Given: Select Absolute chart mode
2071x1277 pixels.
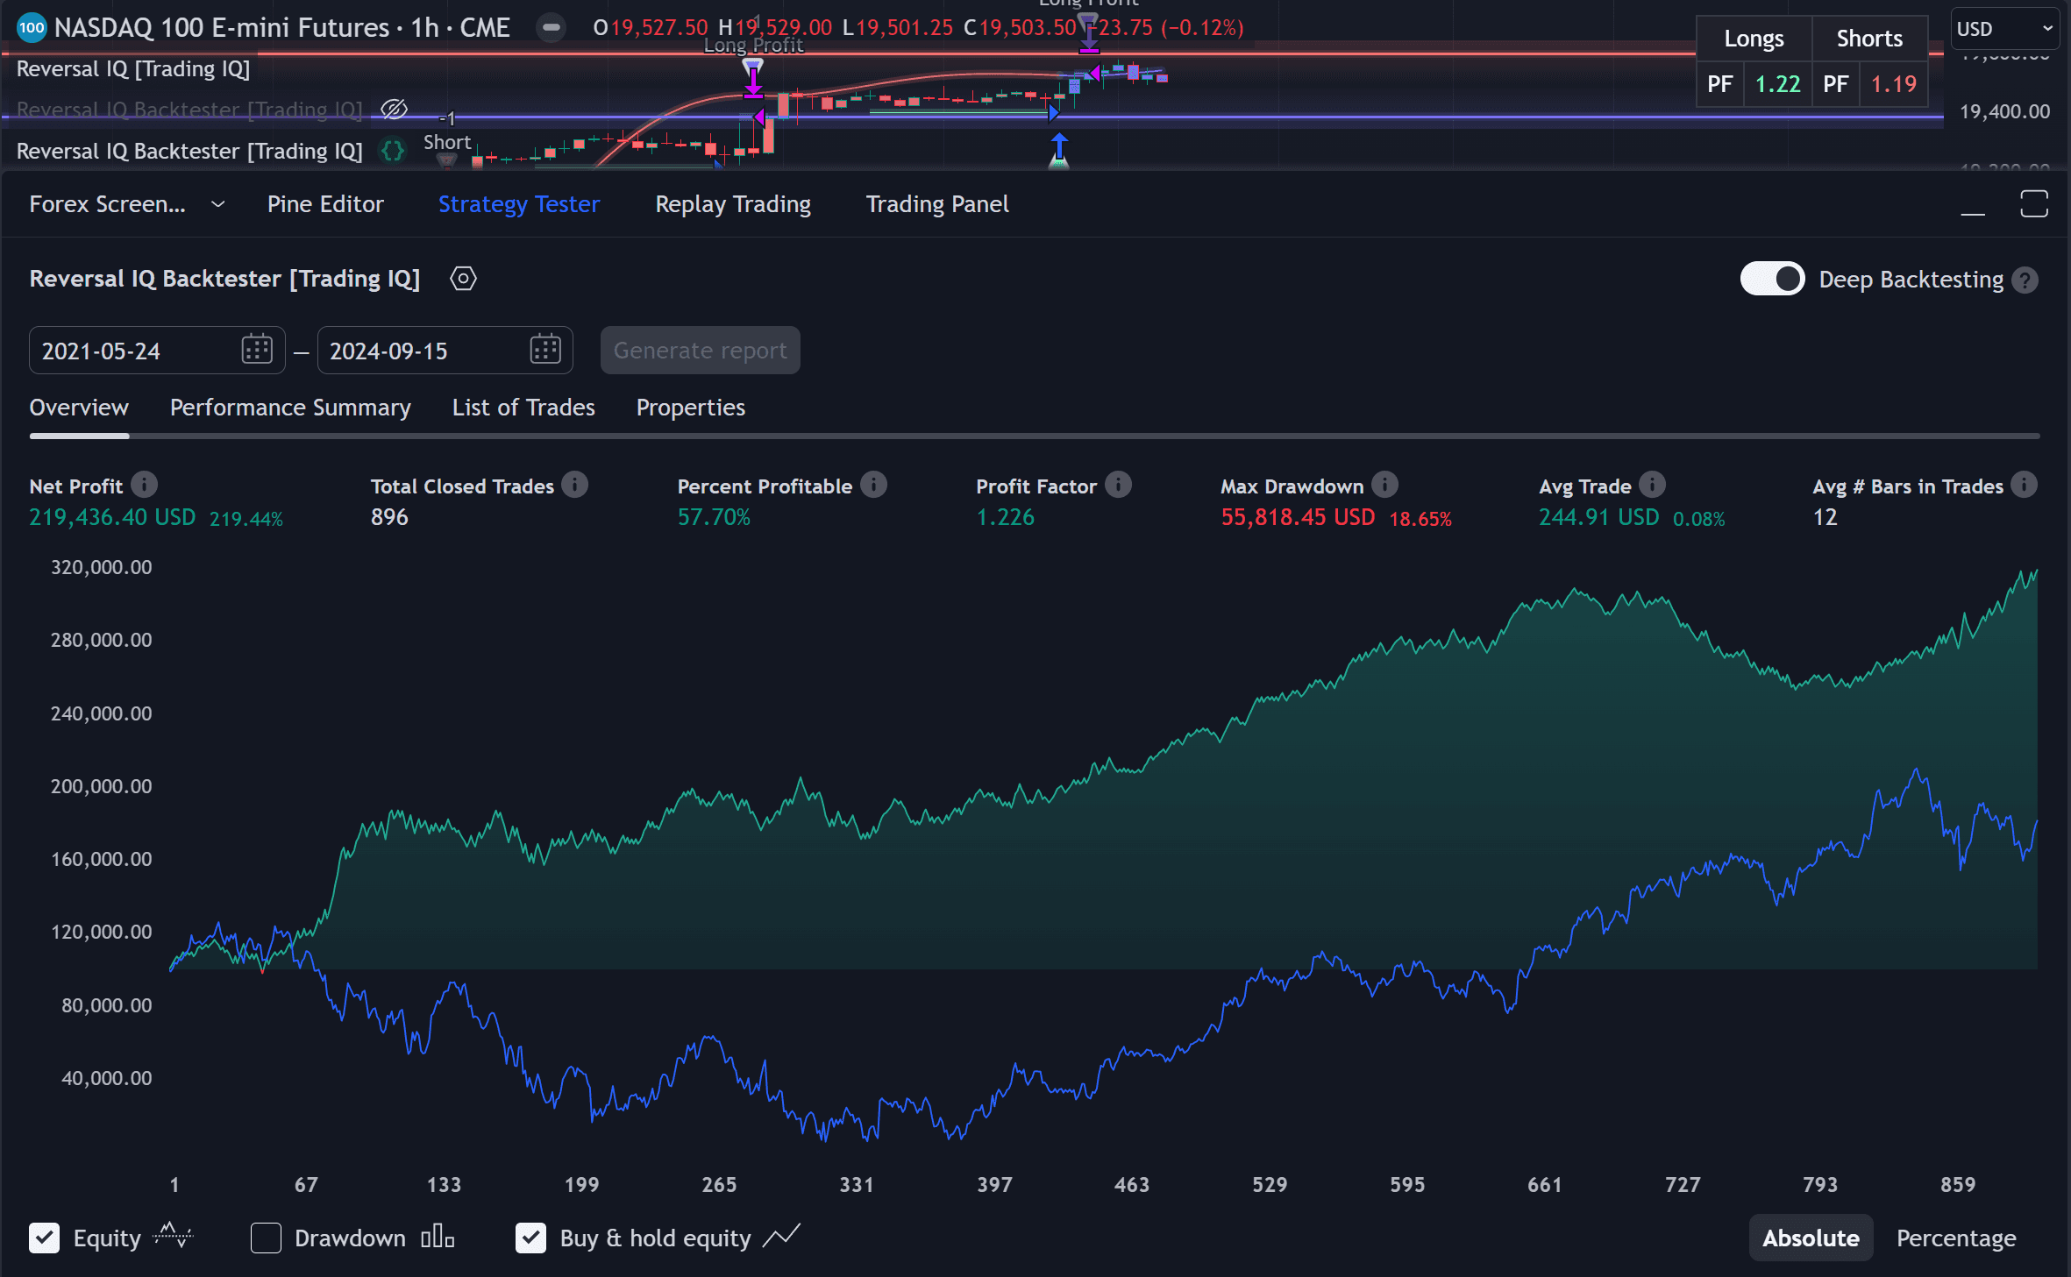Looking at the screenshot, I should (x=1811, y=1238).
